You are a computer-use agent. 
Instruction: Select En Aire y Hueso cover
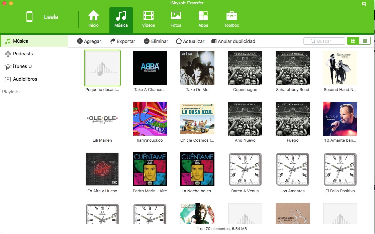(x=102, y=169)
